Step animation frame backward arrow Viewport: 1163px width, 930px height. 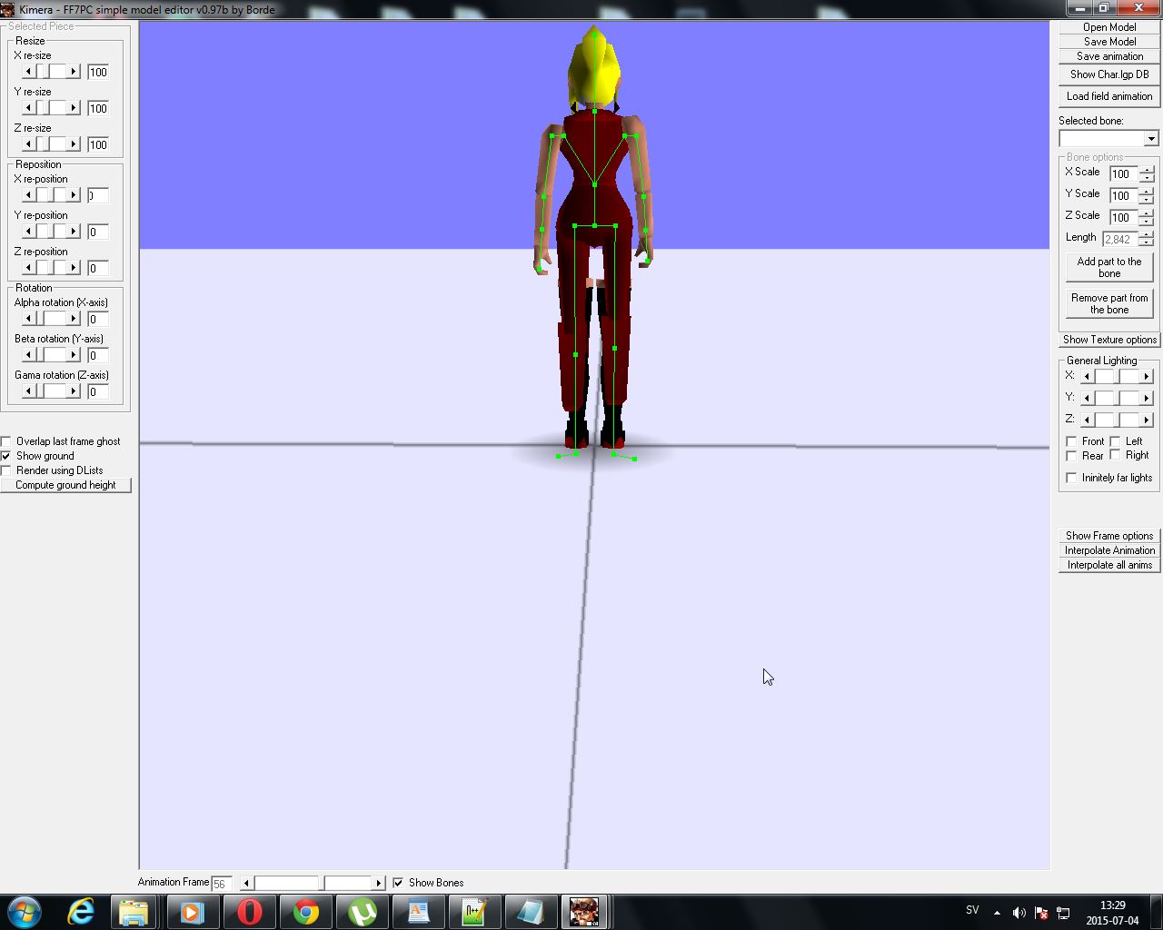[x=246, y=883]
